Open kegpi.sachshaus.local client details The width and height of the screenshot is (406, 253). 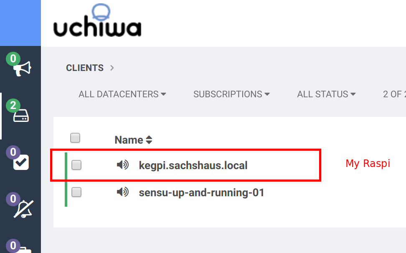point(193,165)
